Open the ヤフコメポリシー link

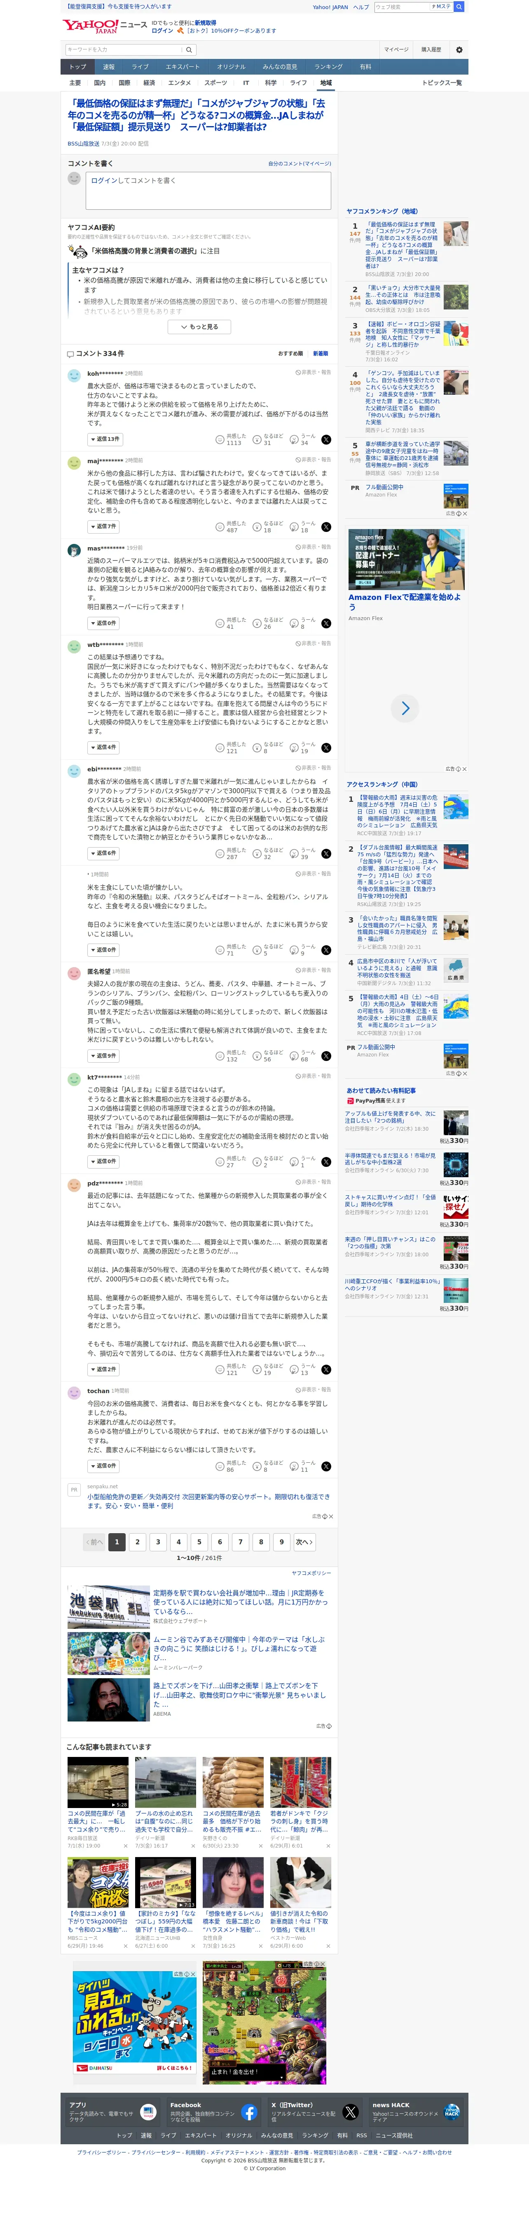click(311, 1573)
